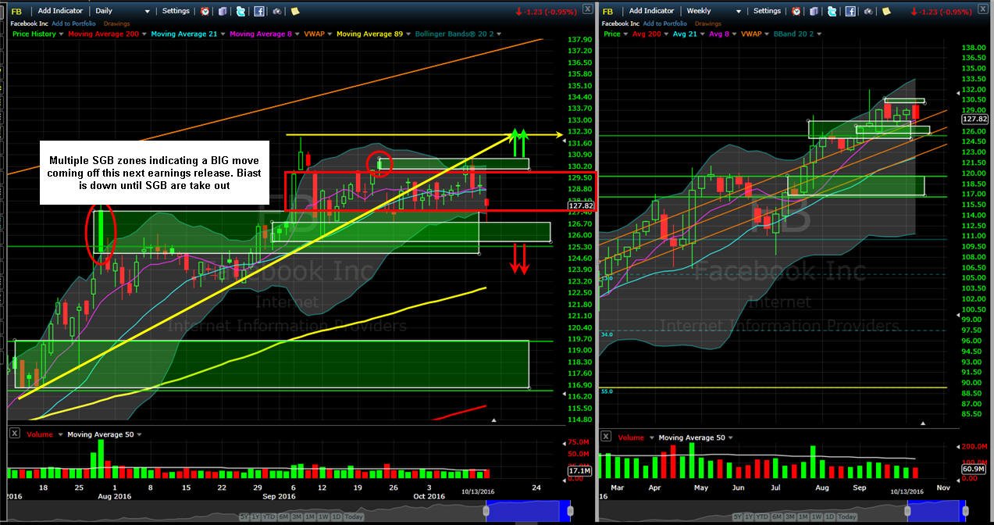
Task: Open Settings in the Daily chart toolbar
Action: click(x=176, y=11)
